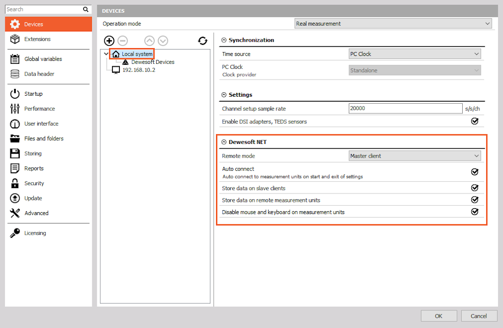
Task: Click the Security padlock icon
Action: point(15,183)
